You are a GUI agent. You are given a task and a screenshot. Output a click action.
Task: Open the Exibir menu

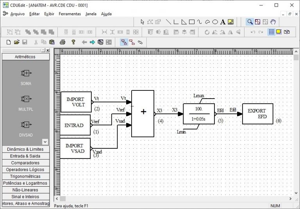[x=49, y=14]
